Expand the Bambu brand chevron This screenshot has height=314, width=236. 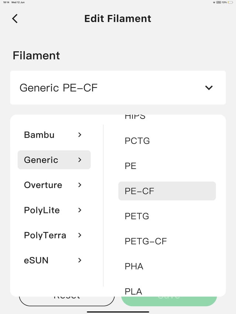(x=80, y=135)
